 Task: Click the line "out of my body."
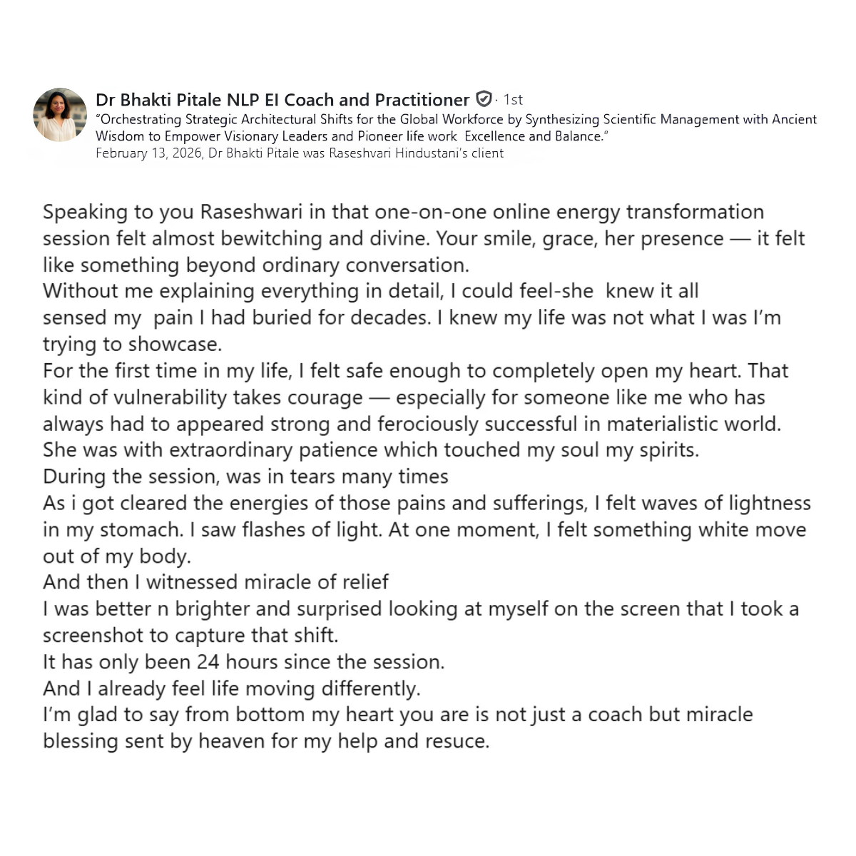(x=117, y=556)
